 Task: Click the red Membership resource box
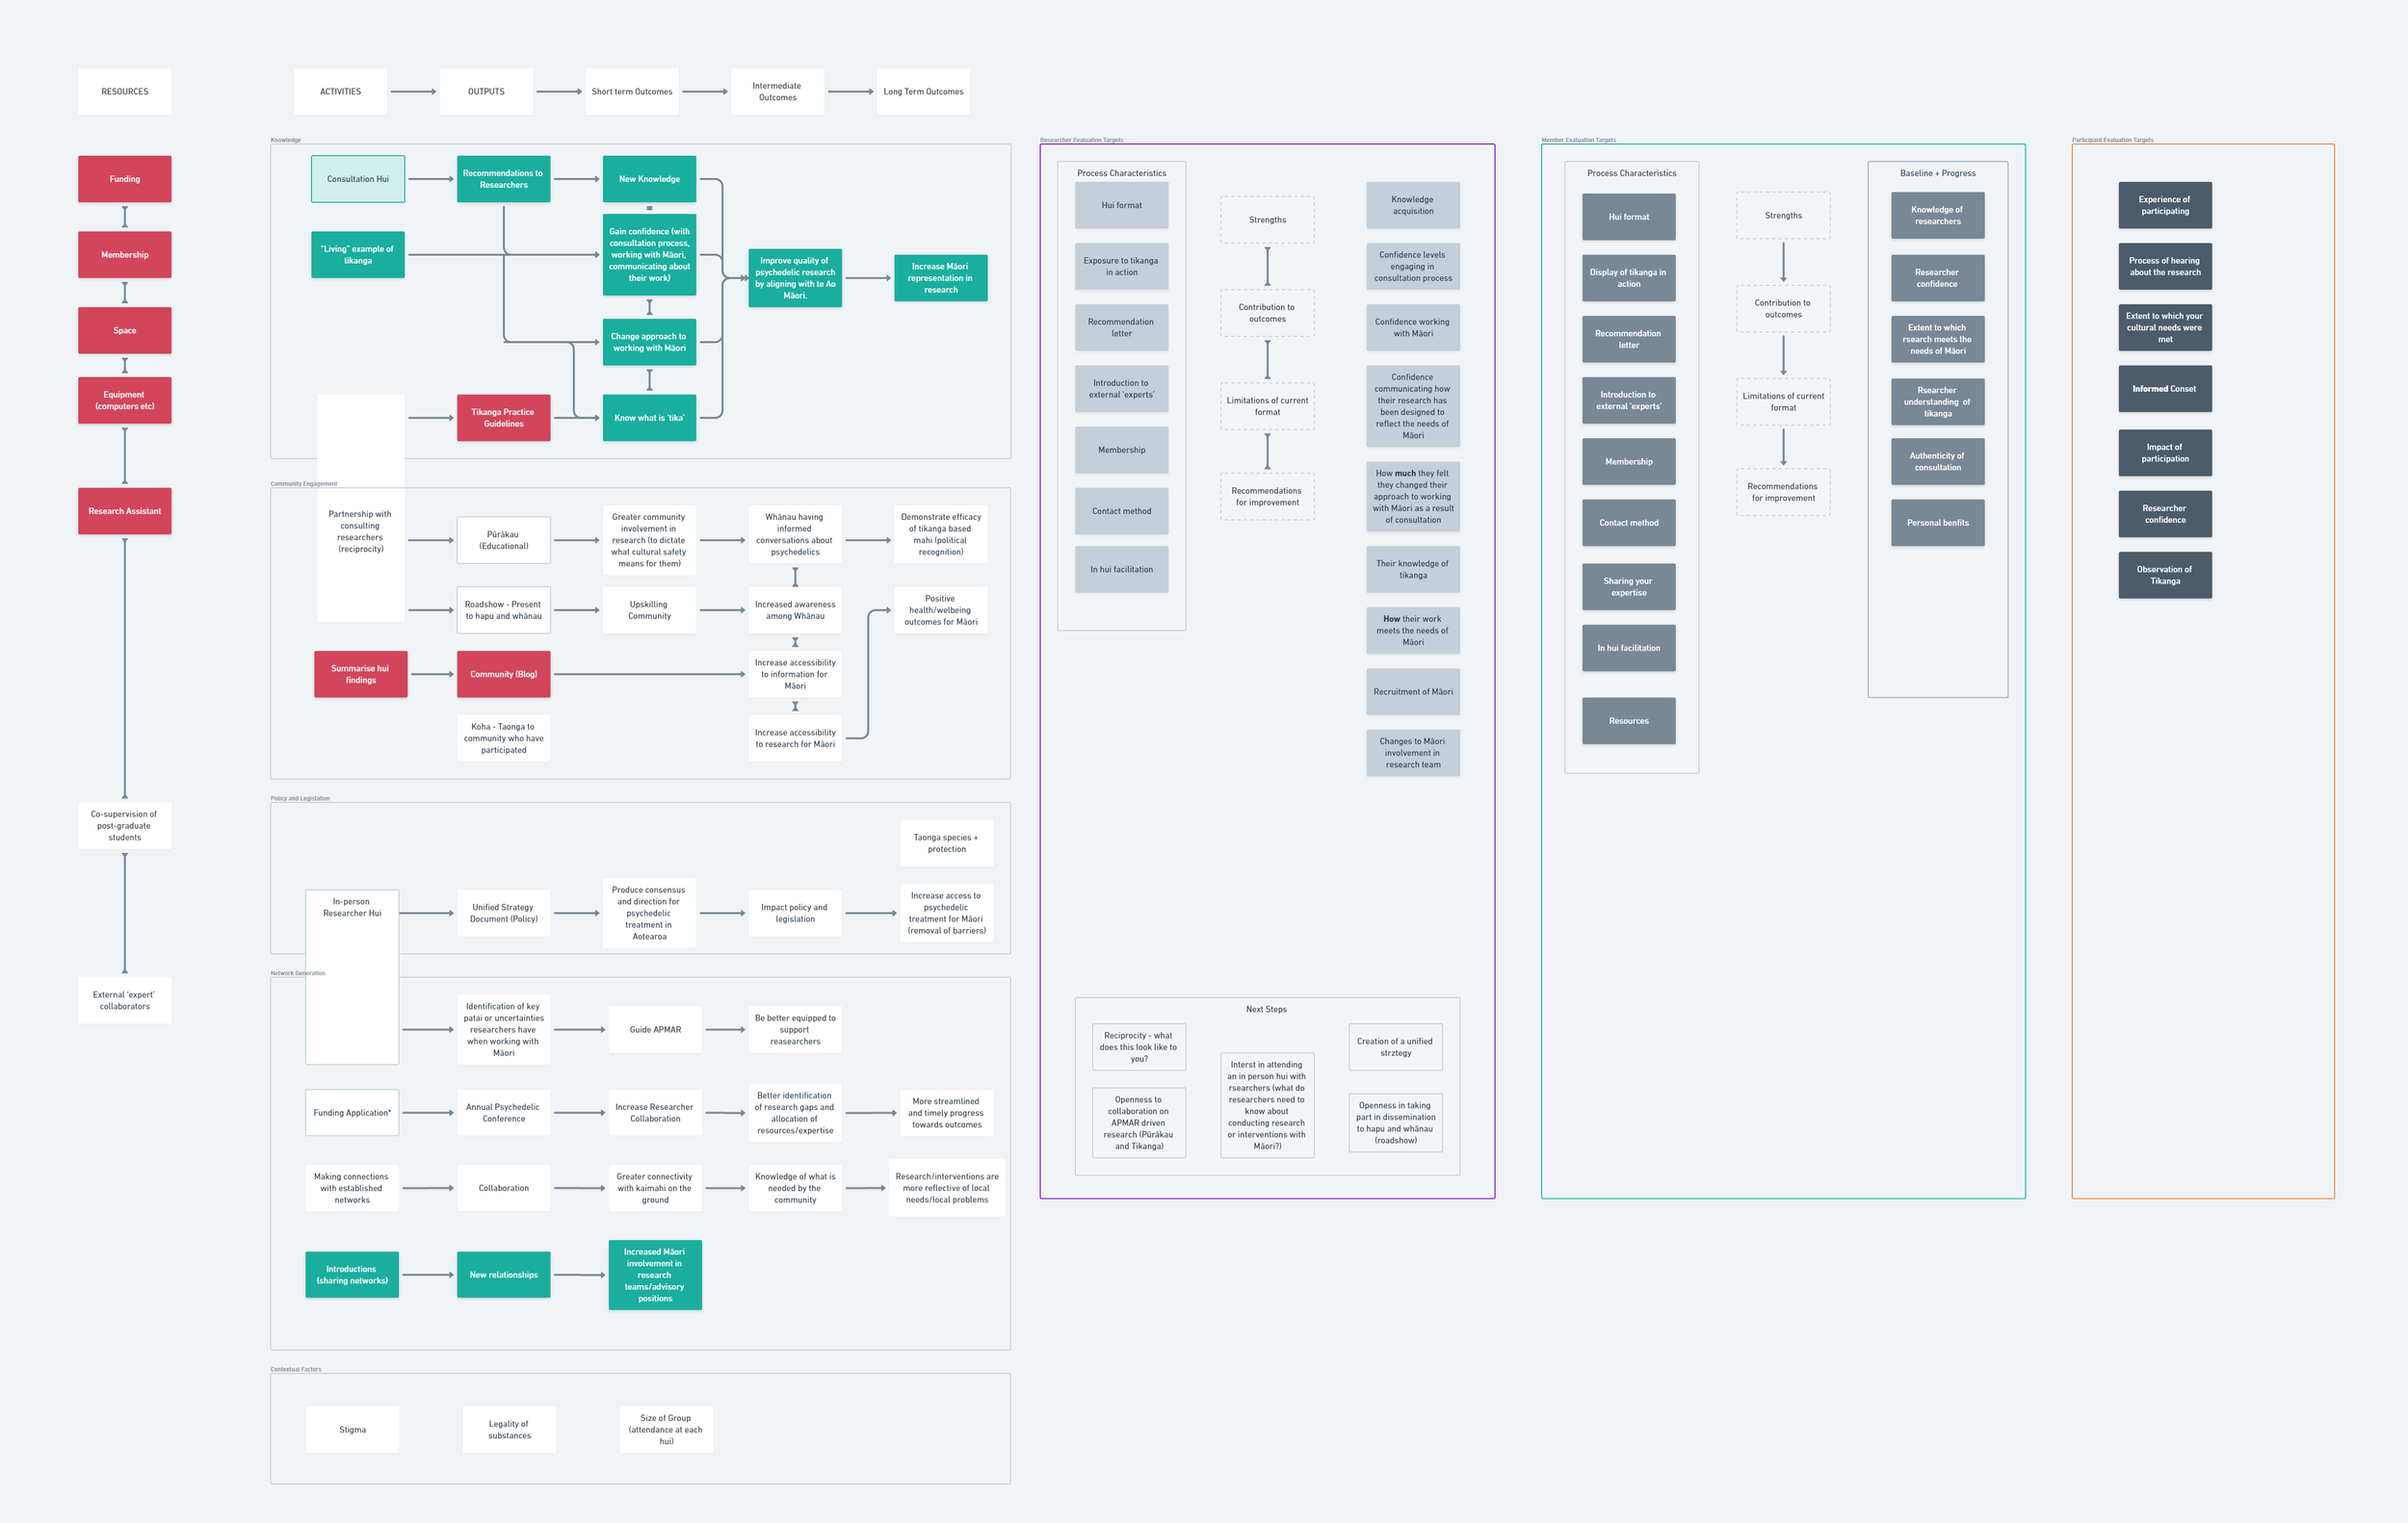(125, 255)
